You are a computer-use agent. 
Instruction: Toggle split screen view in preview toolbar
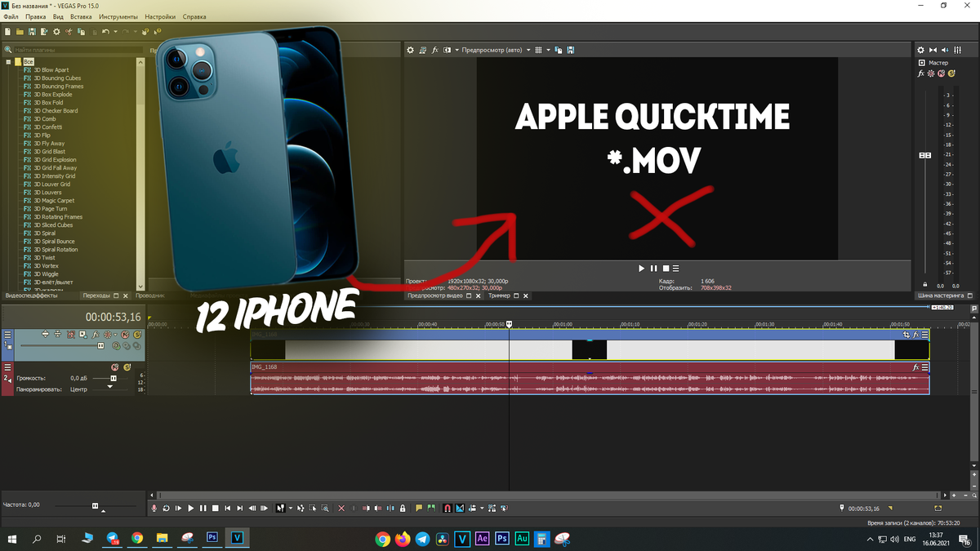point(447,50)
